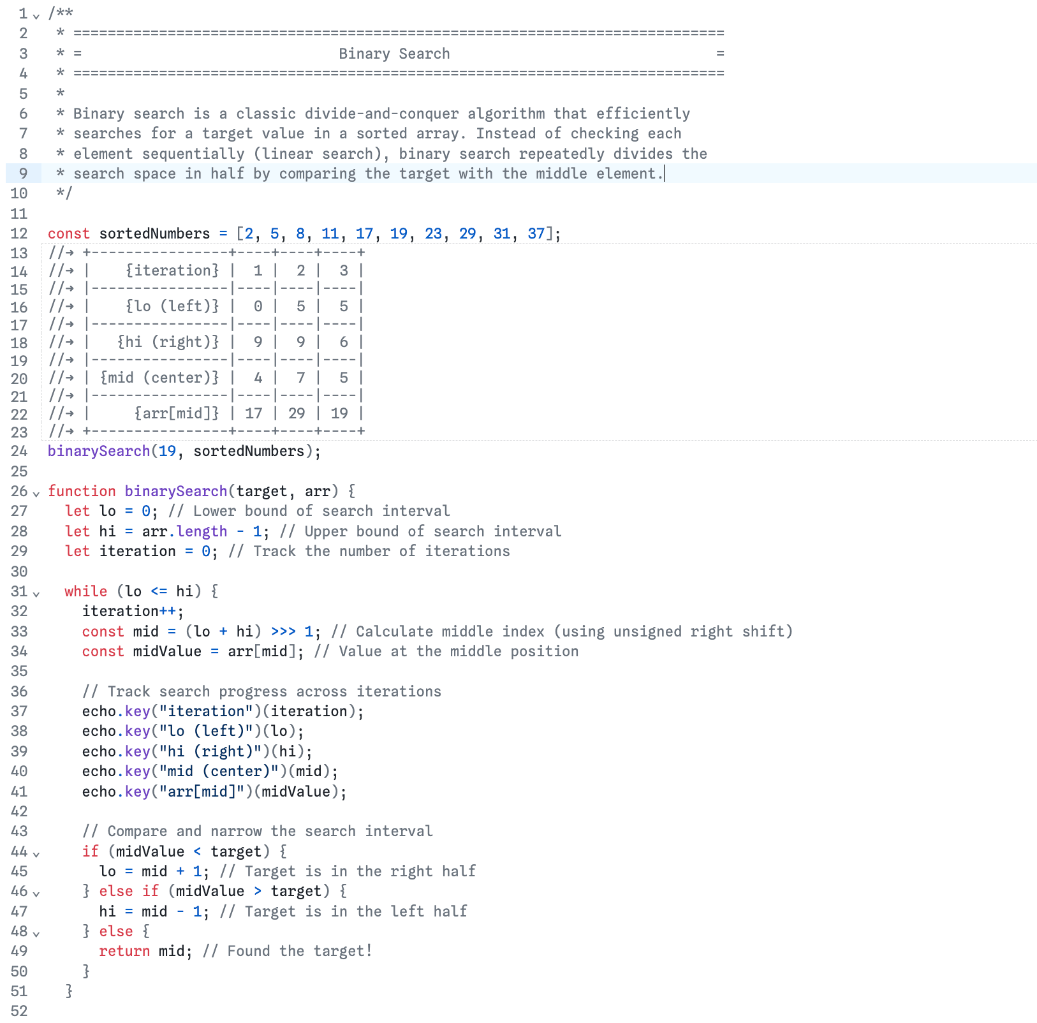1037x1023 pixels.
Task: Select line number 33 in the gutter
Action: [19, 631]
